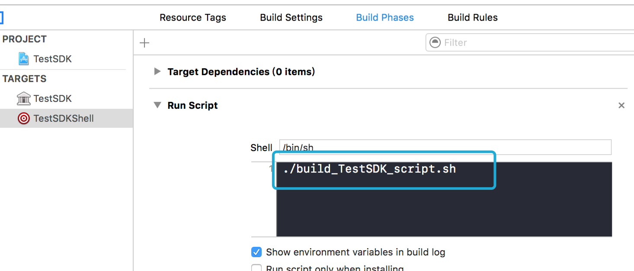Click the filter icon in search field
This screenshot has width=634, height=271.
click(x=435, y=42)
